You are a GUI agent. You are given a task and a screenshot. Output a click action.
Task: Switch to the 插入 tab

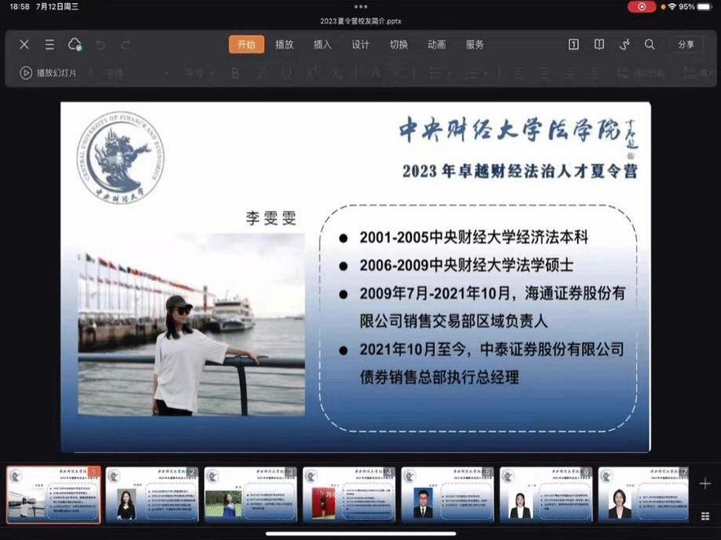tap(322, 45)
